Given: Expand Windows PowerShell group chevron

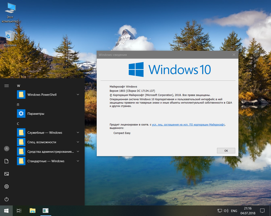Looking at the screenshot, I should coord(78,94).
